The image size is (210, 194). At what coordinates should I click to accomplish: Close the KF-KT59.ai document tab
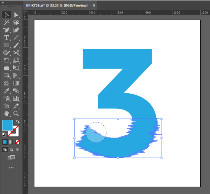[x=94, y=5]
